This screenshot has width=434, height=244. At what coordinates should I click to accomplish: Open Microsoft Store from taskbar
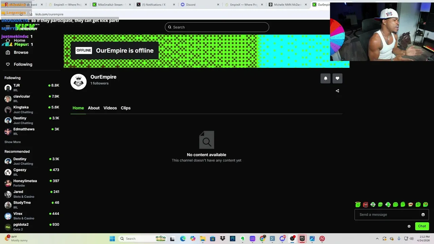click(213, 239)
